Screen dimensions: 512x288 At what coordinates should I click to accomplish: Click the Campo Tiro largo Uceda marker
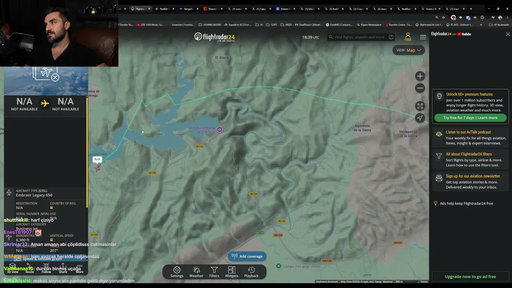click(x=279, y=266)
